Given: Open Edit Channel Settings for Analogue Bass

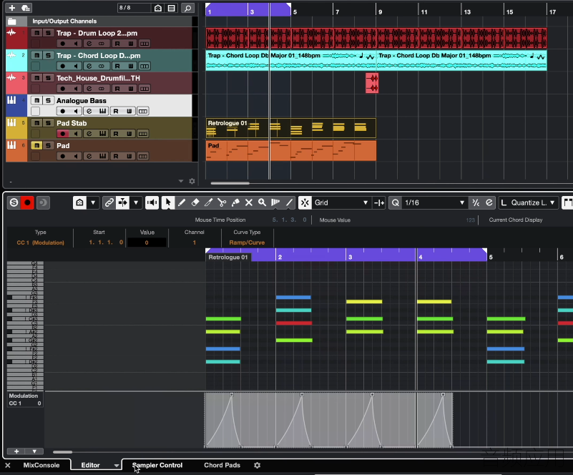Looking at the screenshot, I should coord(89,111).
